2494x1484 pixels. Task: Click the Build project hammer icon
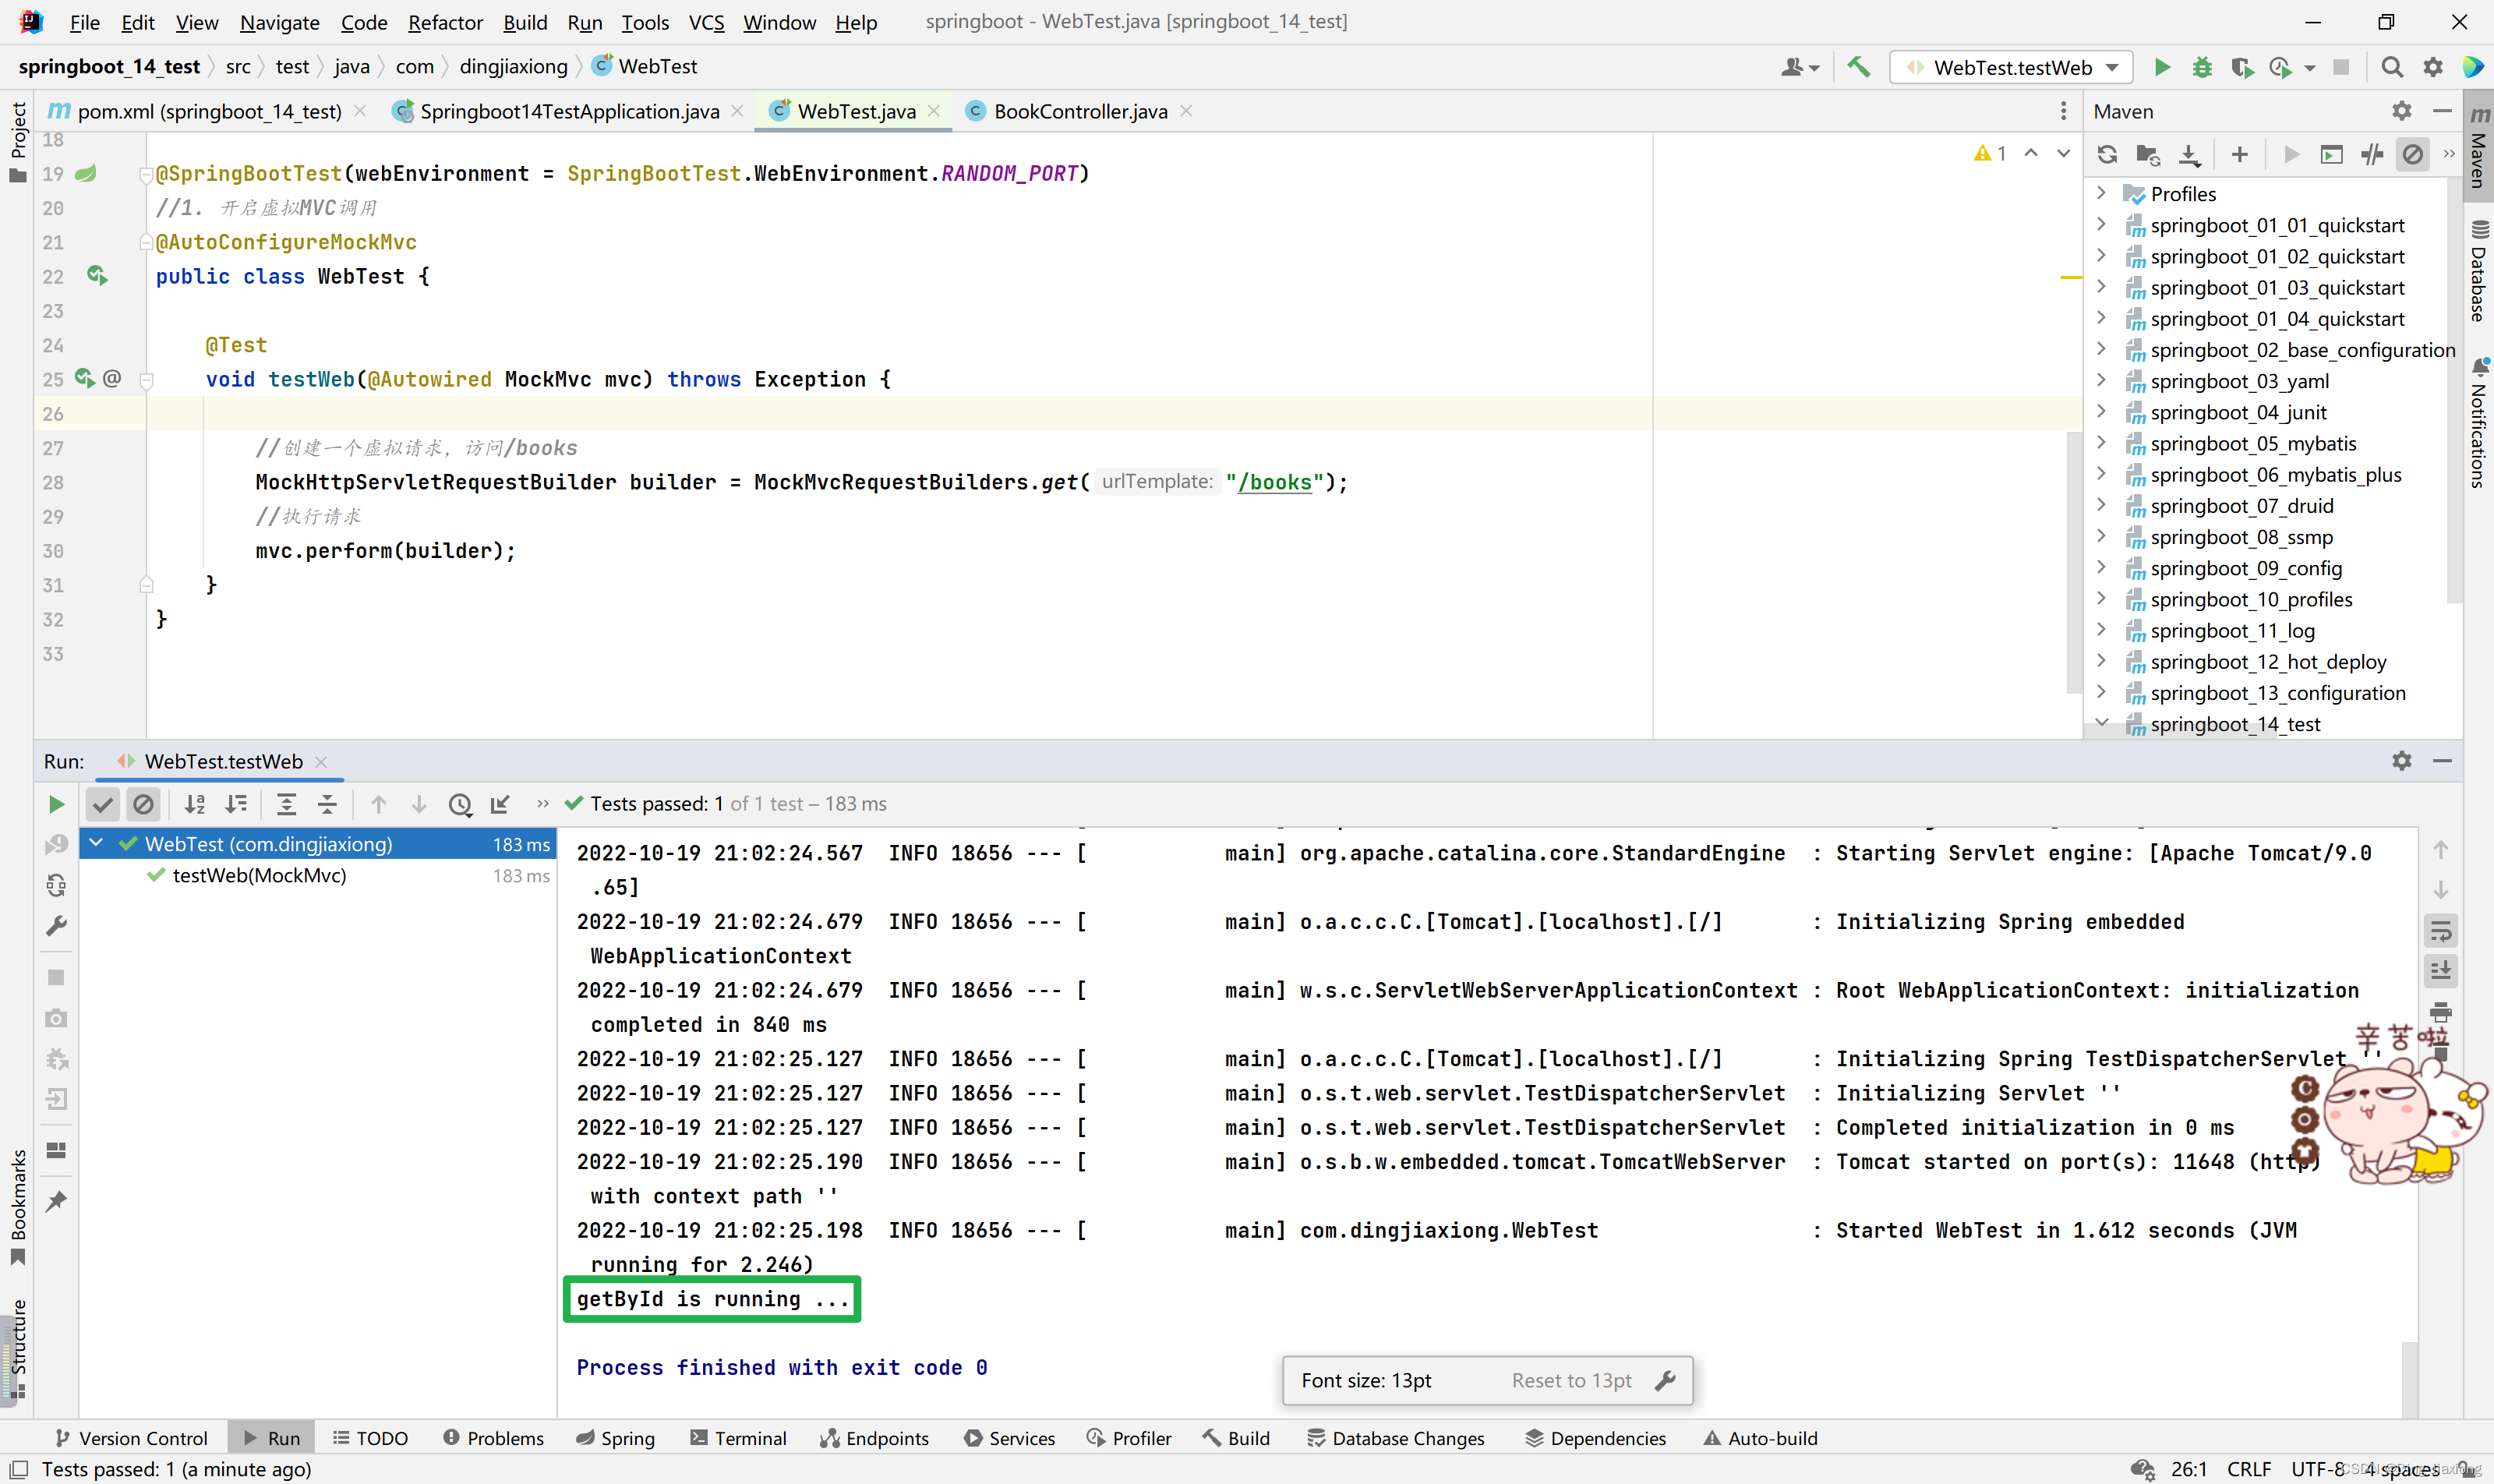click(x=1858, y=67)
